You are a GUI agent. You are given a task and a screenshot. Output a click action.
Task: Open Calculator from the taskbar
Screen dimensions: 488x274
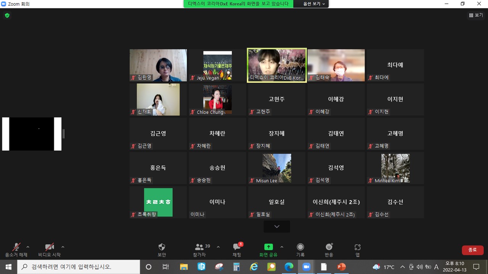point(236,267)
